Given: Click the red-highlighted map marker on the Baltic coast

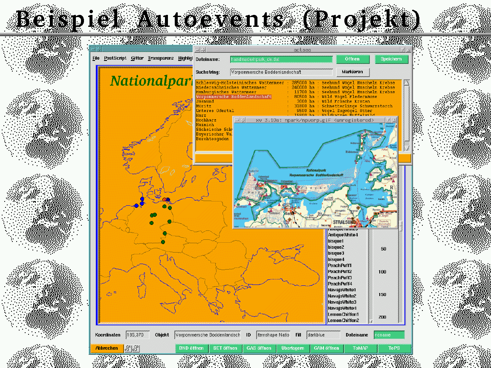Looking at the screenshot, I should tap(165, 199).
